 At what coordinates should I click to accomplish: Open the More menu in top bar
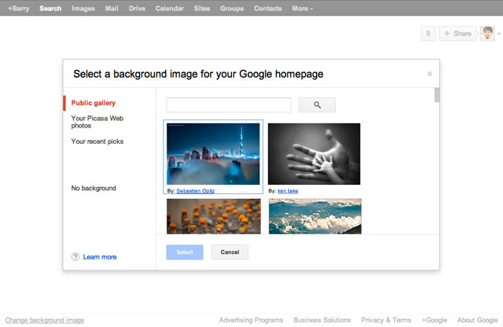pos(302,9)
